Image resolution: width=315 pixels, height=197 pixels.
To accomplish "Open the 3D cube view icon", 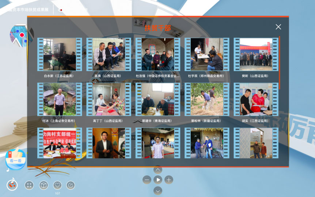I will click(x=44, y=185).
